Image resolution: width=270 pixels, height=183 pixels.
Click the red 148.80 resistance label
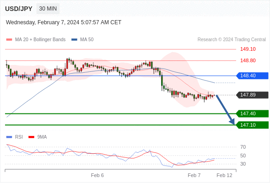point(248,60)
